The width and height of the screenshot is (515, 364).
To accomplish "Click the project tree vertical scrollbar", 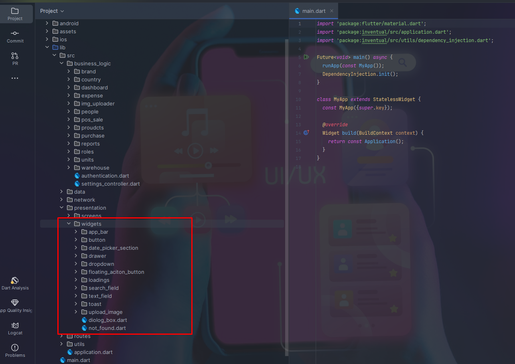I will click(286, 196).
